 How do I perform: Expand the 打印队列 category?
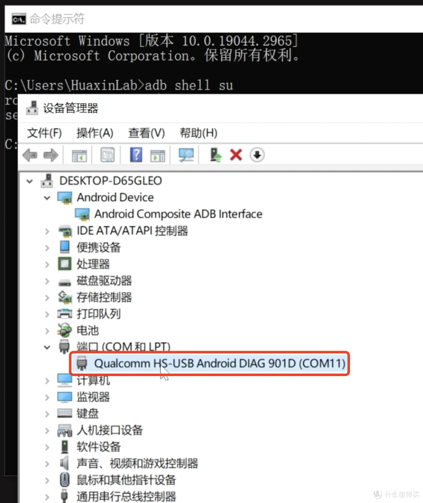(x=47, y=314)
